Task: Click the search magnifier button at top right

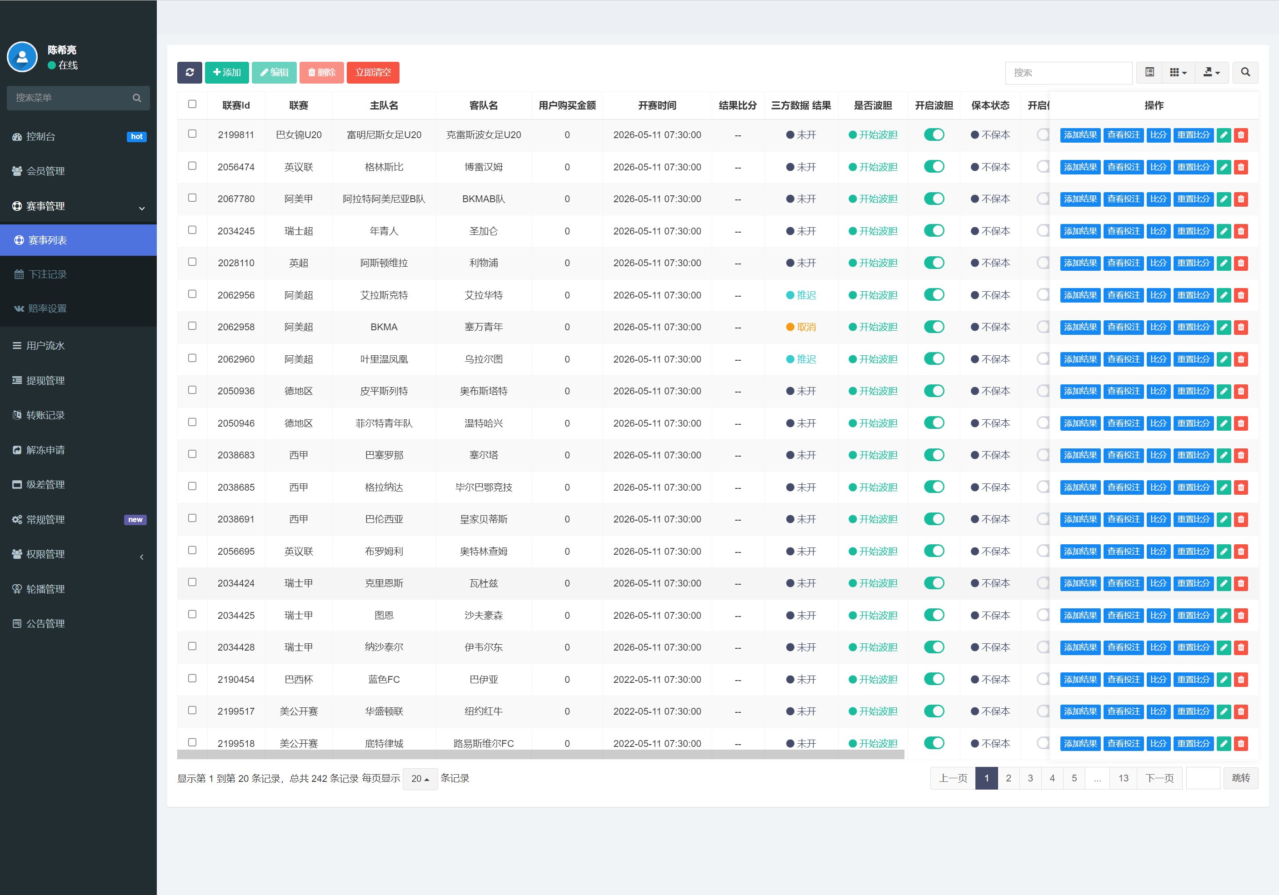Action: [x=1245, y=72]
